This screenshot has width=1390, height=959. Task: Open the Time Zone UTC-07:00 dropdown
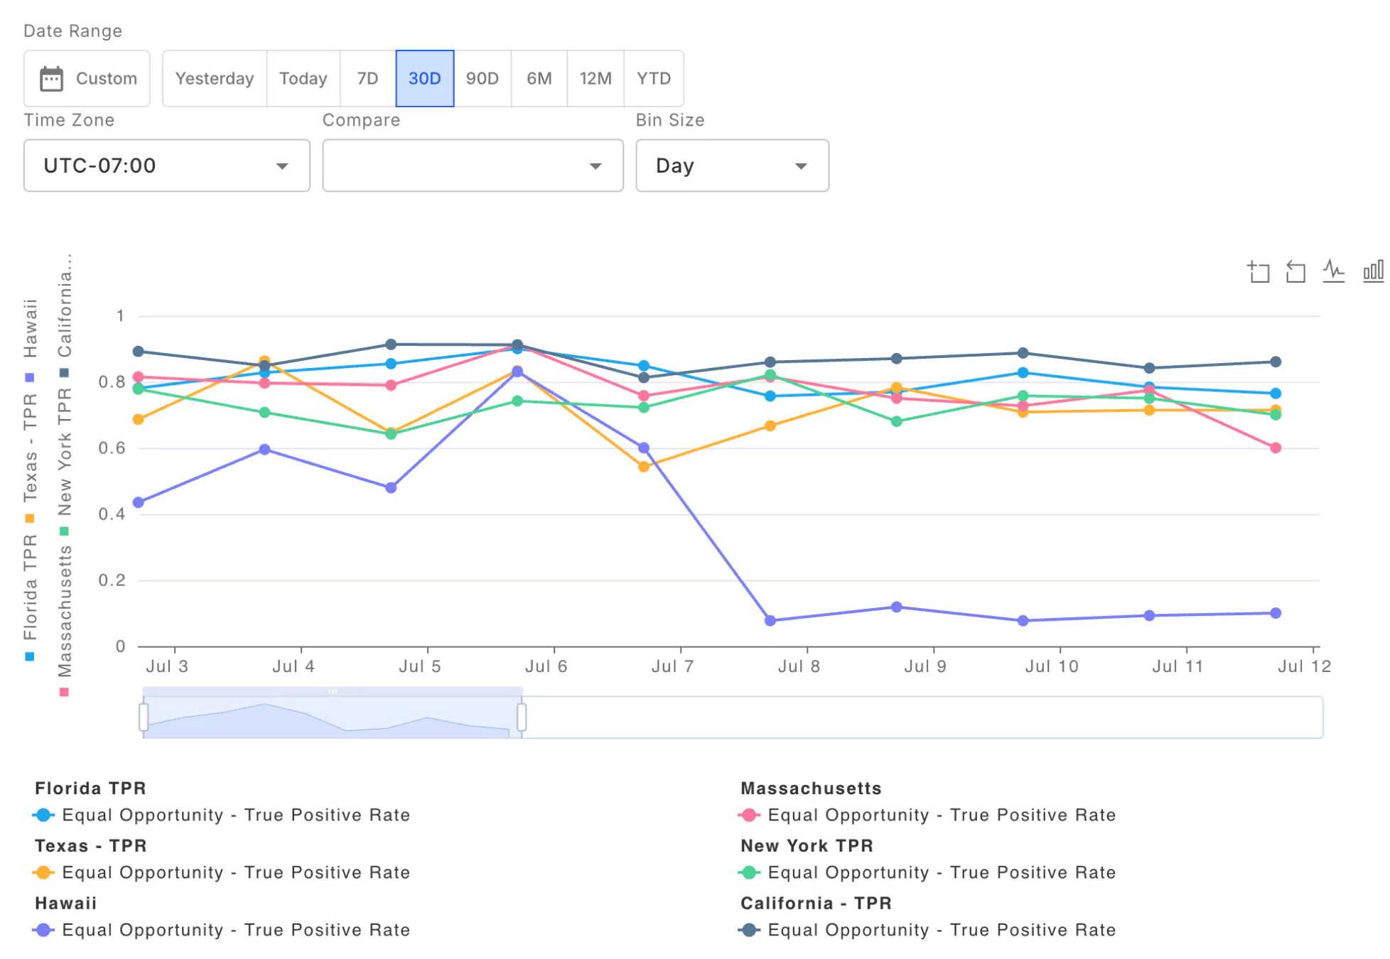[163, 165]
